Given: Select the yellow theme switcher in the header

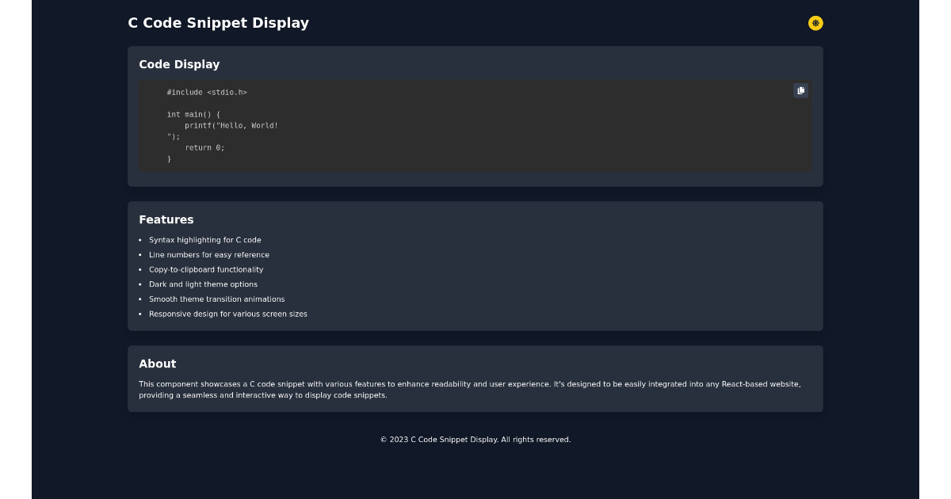Looking at the screenshot, I should 815,23.
